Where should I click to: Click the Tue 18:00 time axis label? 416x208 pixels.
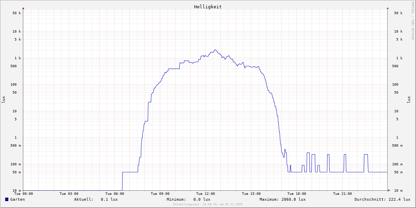click(297, 194)
